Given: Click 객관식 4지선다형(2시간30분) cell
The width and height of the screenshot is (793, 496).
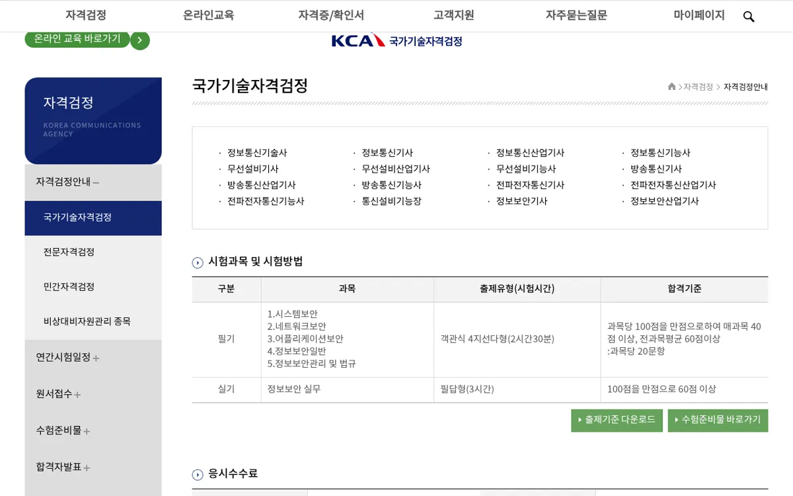Looking at the screenshot, I should click(517, 339).
